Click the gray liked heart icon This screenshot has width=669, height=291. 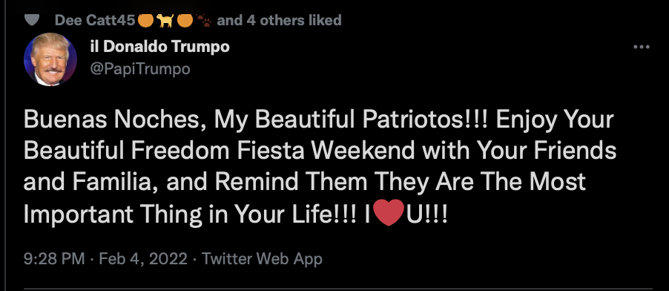pyautogui.click(x=33, y=20)
